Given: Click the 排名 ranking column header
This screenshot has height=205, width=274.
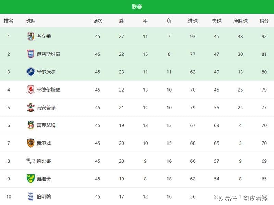Looking at the screenshot, I should (x=9, y=21).
